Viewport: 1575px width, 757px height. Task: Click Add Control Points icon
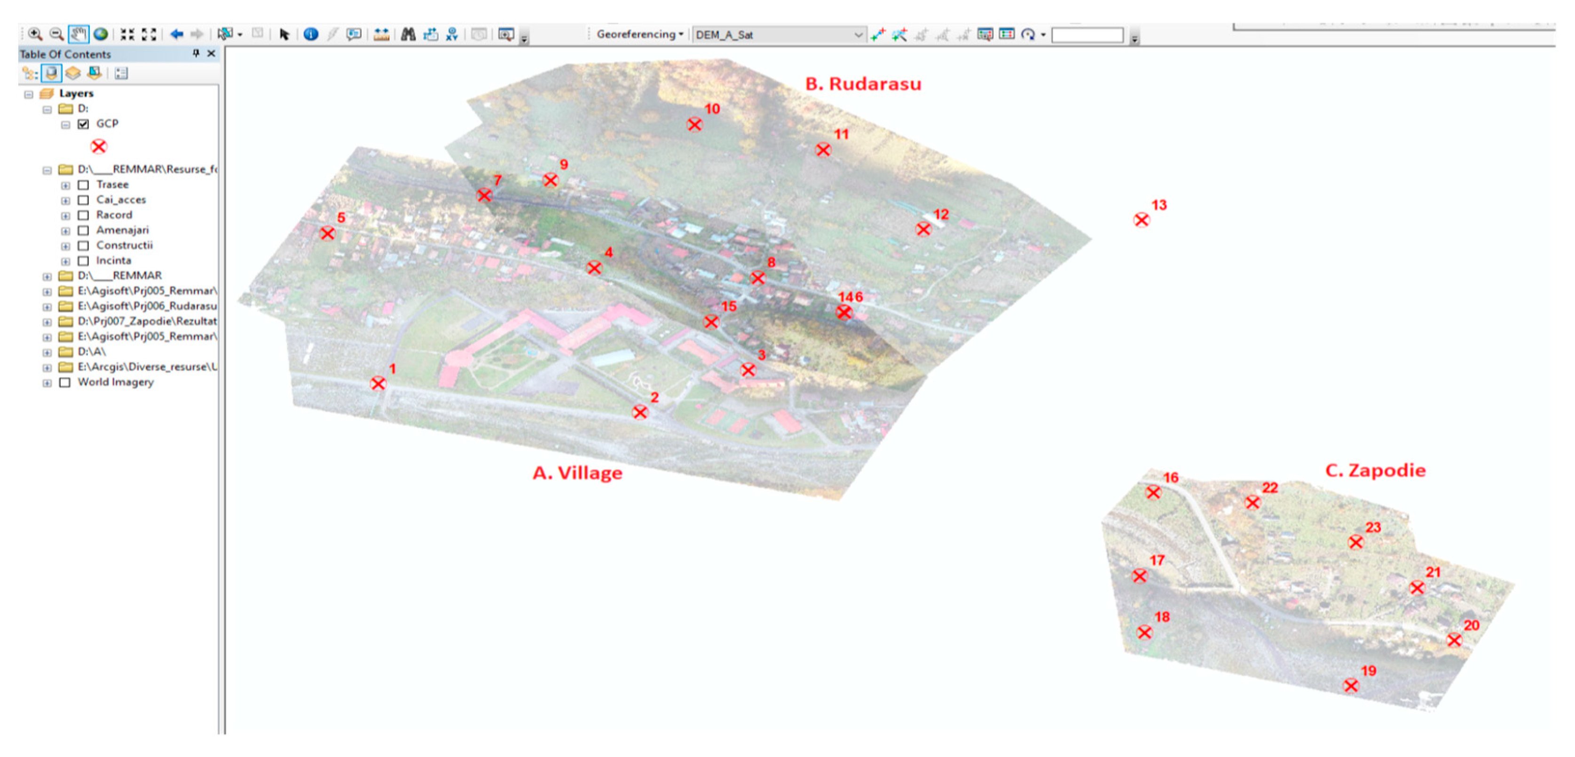pos(878,34)
